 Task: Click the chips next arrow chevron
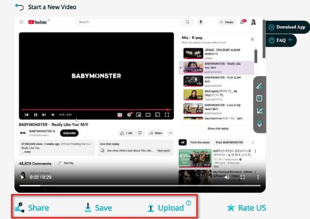[253, 142]
